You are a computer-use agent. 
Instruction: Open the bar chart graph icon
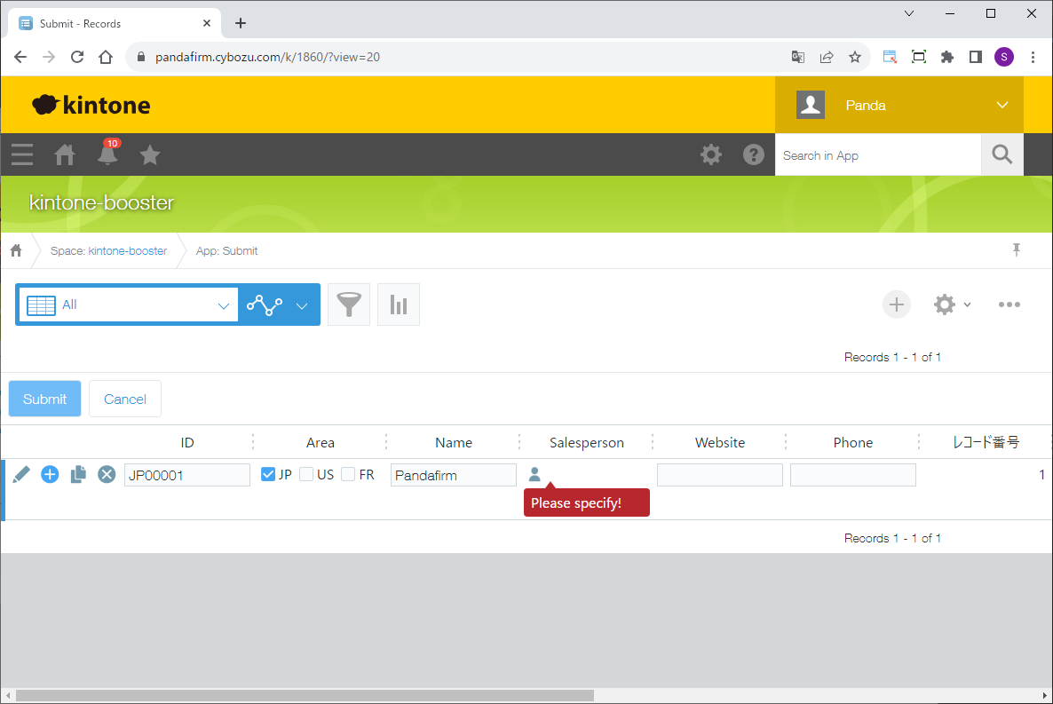click(x=399, y=305)
